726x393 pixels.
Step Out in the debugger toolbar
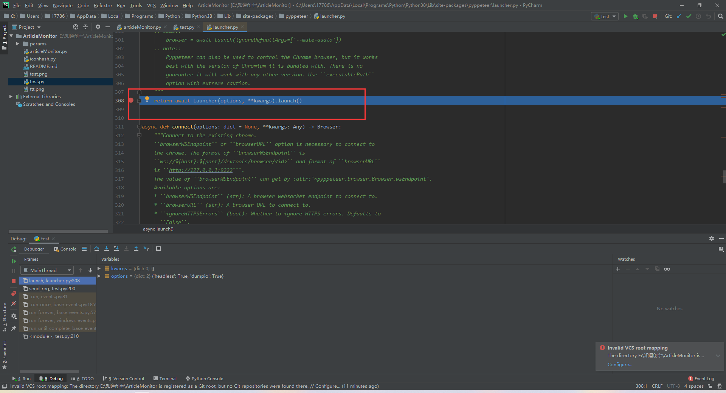click(136, 249)
